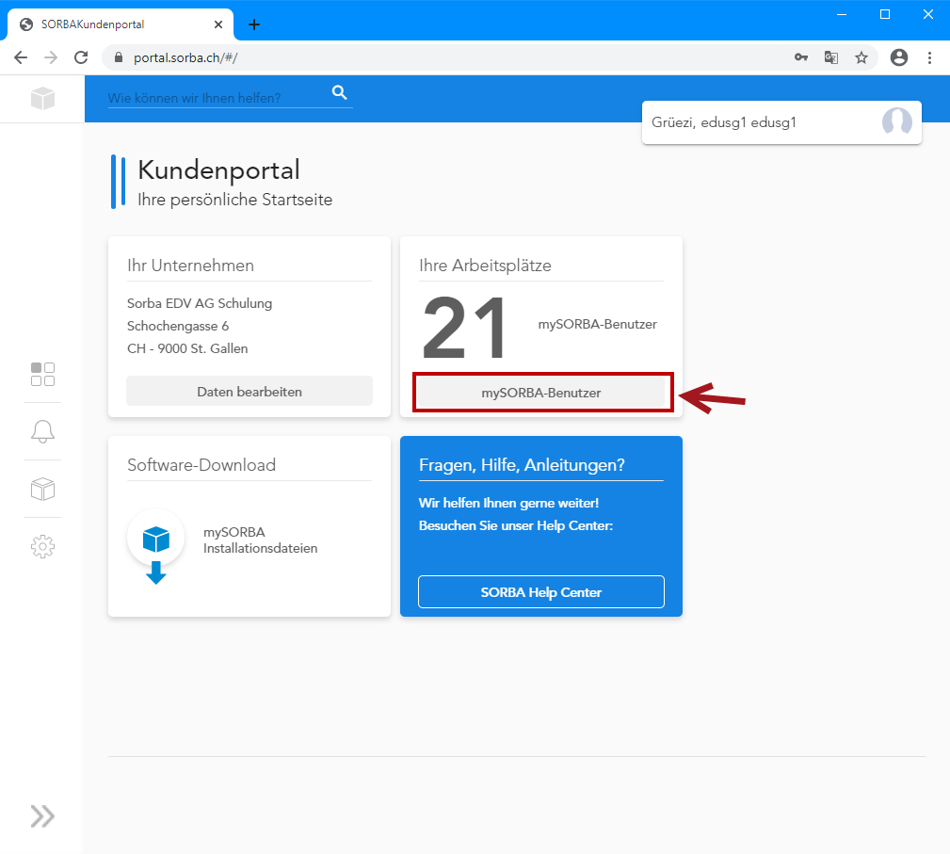Open a new browser tab with plus
950x854 pixels.
(x=254, y=24)
